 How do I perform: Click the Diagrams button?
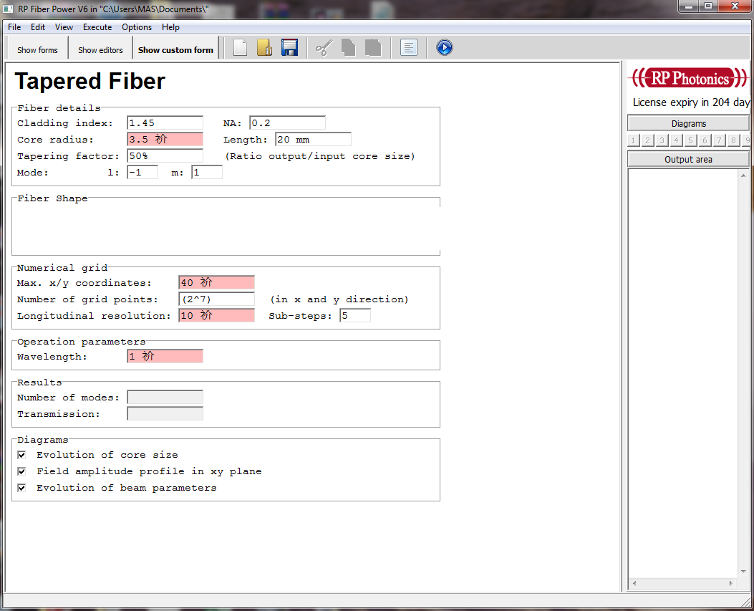(689, 124)
